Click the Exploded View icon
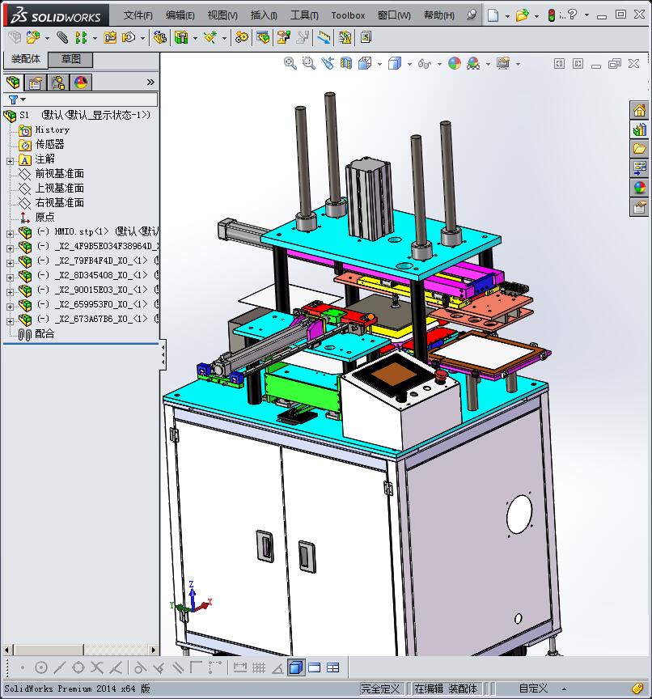The image size is (652, 699). point(283,37)
